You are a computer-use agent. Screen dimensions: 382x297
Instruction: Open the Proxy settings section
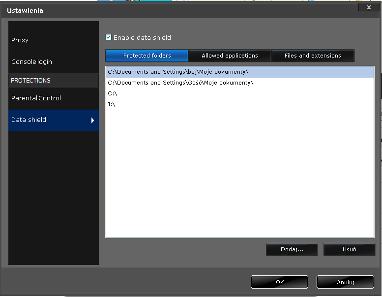click(x=20, y=40)
